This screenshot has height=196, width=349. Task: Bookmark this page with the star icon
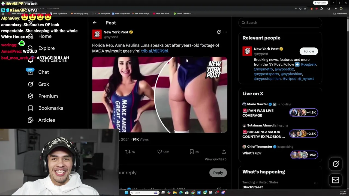point(305,9)
